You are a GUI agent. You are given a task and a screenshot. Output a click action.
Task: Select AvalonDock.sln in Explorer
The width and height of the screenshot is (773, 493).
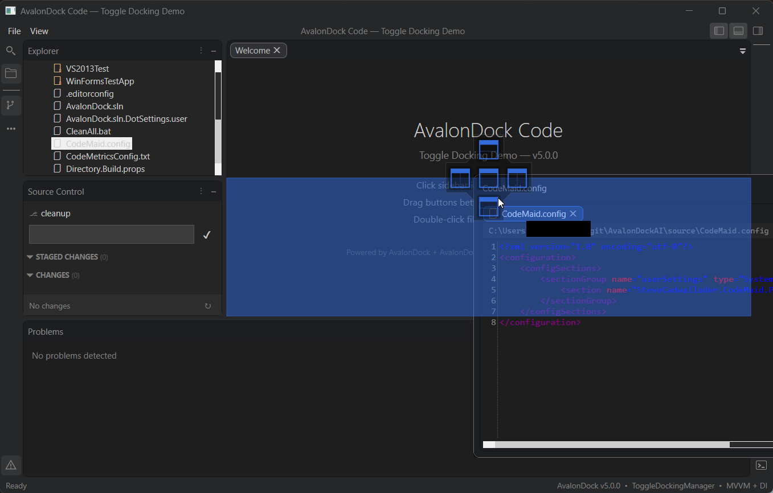click(95, 106)
